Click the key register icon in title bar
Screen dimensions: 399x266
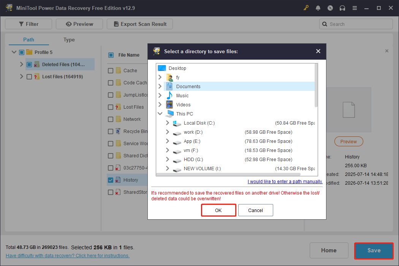(x=306, y=8)
